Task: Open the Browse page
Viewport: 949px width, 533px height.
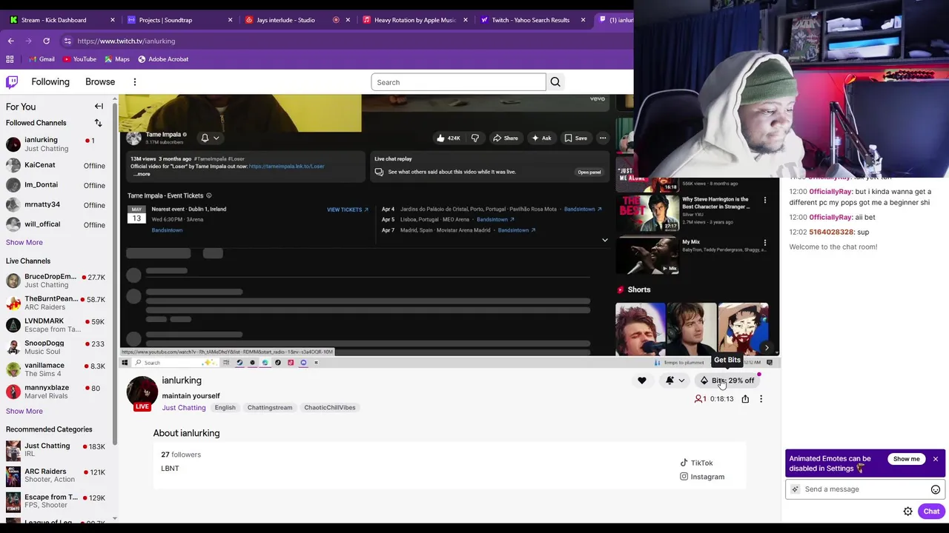Action: (x=100, y=82)
